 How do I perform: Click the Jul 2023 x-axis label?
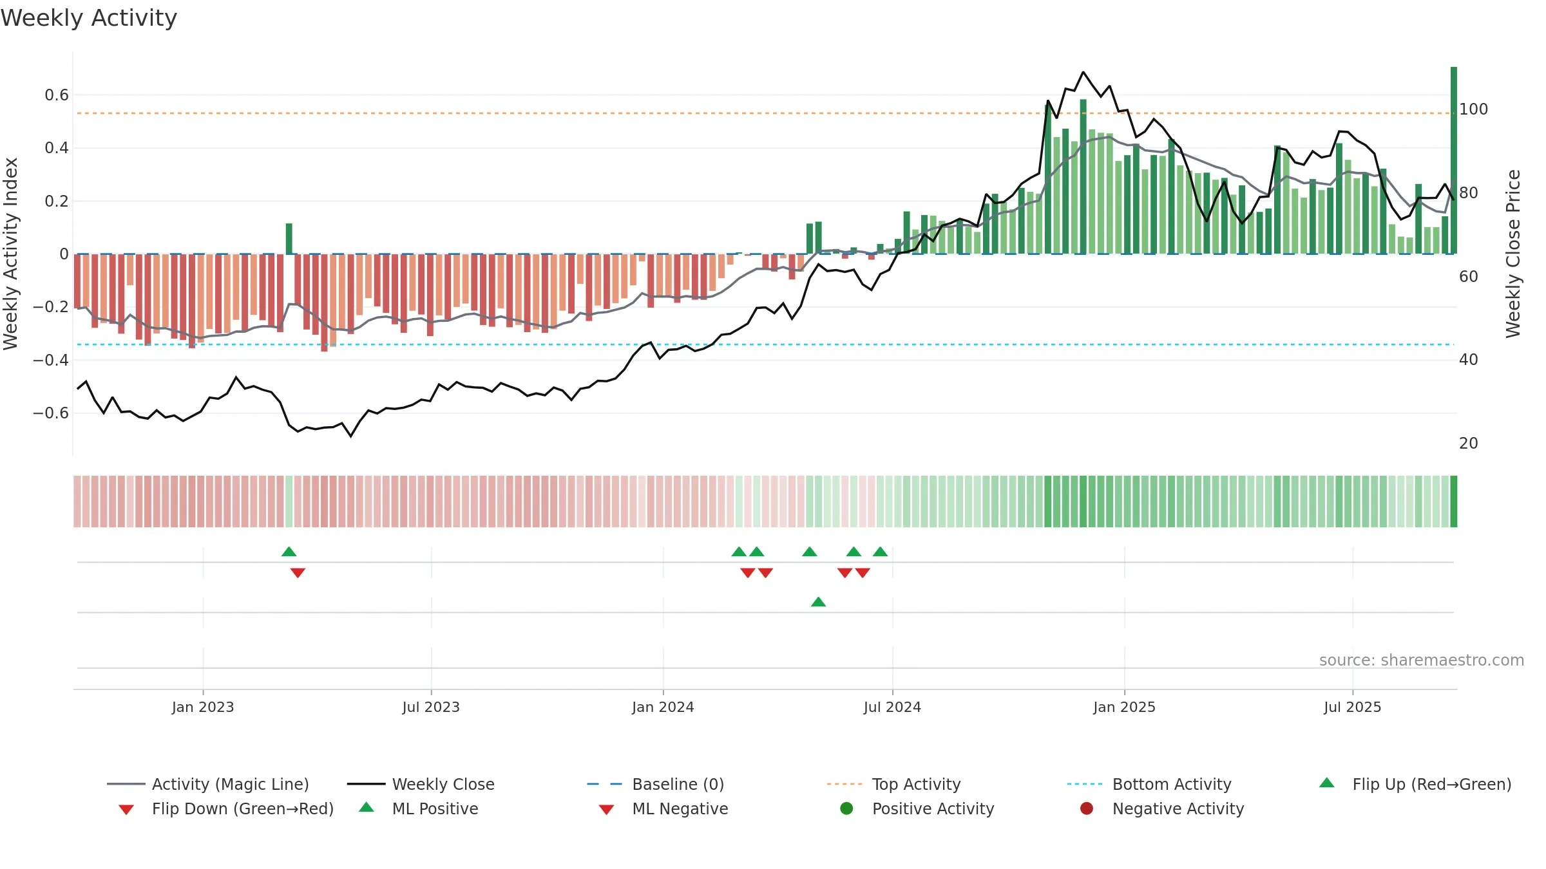coord(431,707)
